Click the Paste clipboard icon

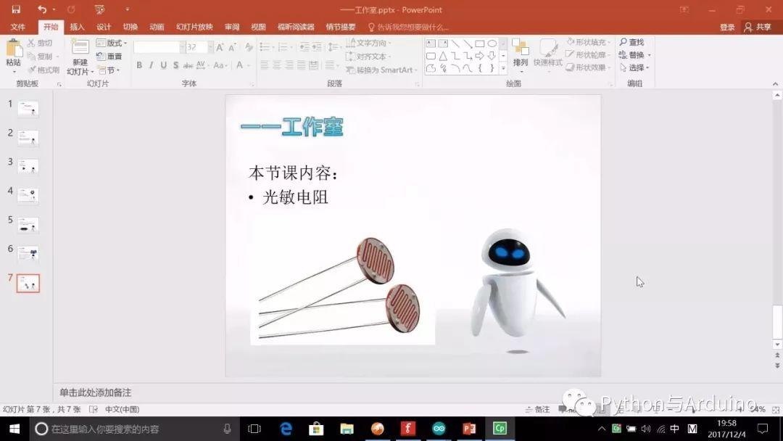click(x=14, y=49)
